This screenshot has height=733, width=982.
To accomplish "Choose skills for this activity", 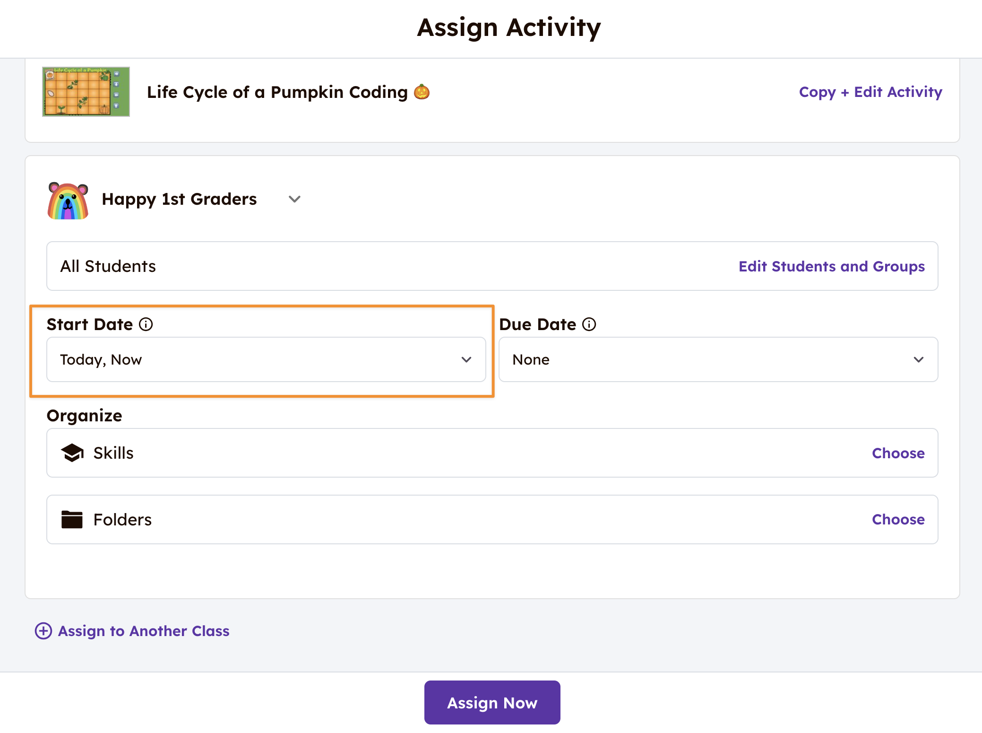I will [x=898, y=453].
